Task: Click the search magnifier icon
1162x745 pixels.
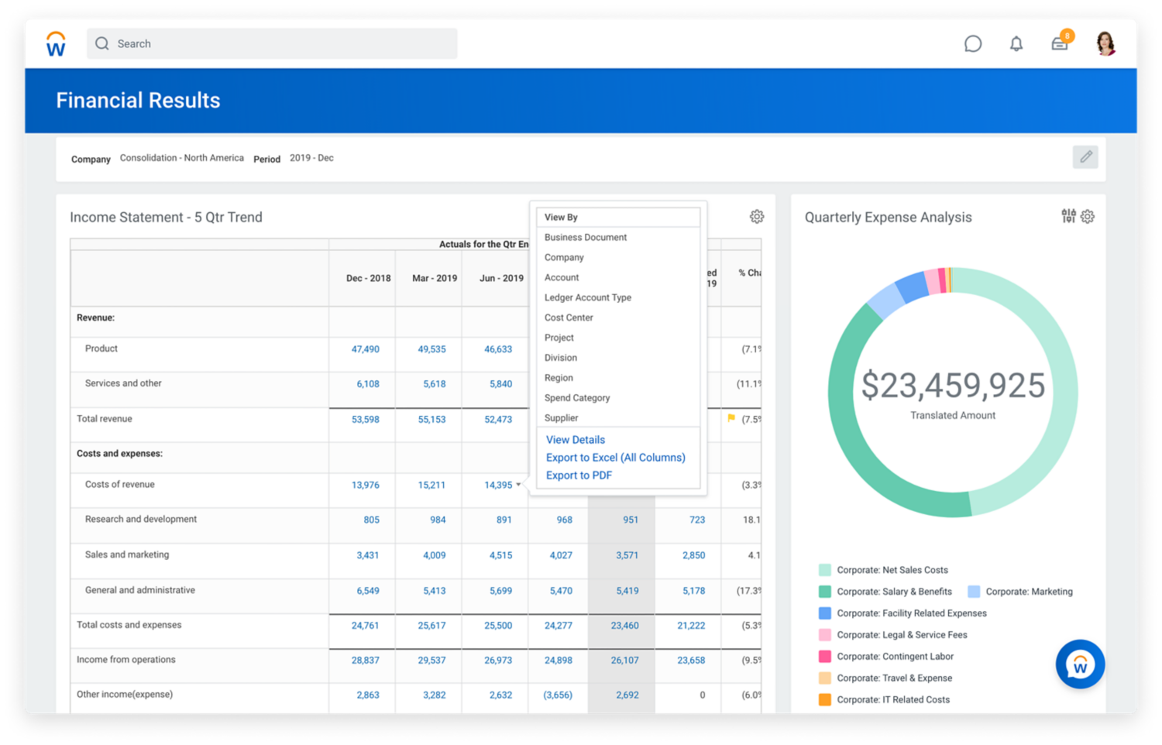Action: tap(101, 43)
